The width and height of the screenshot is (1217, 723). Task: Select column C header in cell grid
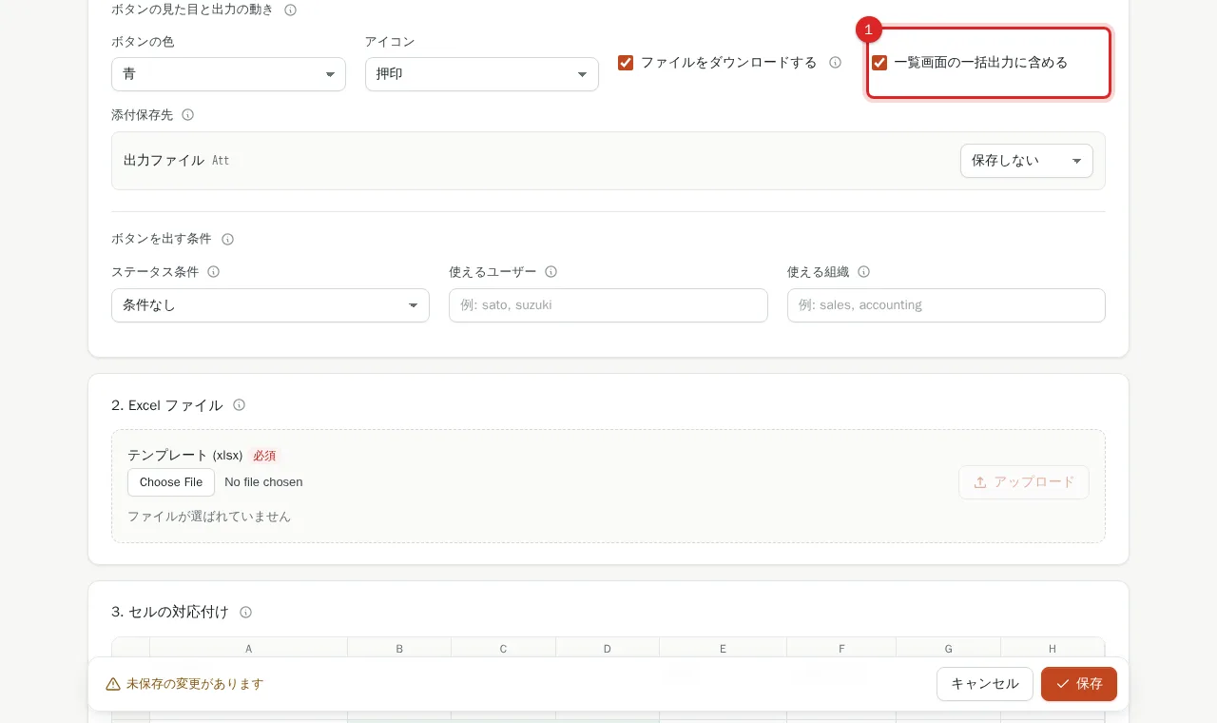504,649
